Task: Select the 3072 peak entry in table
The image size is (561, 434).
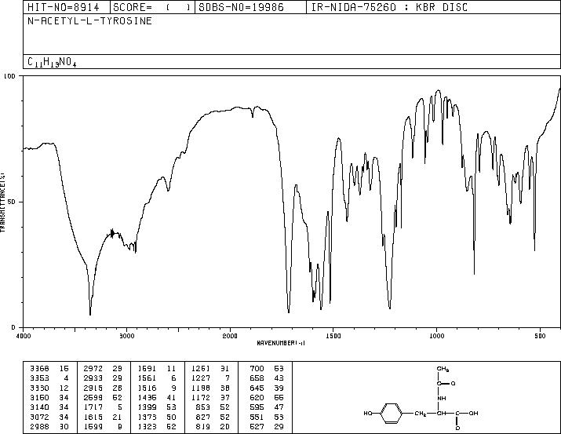Action: click(49, 418)
